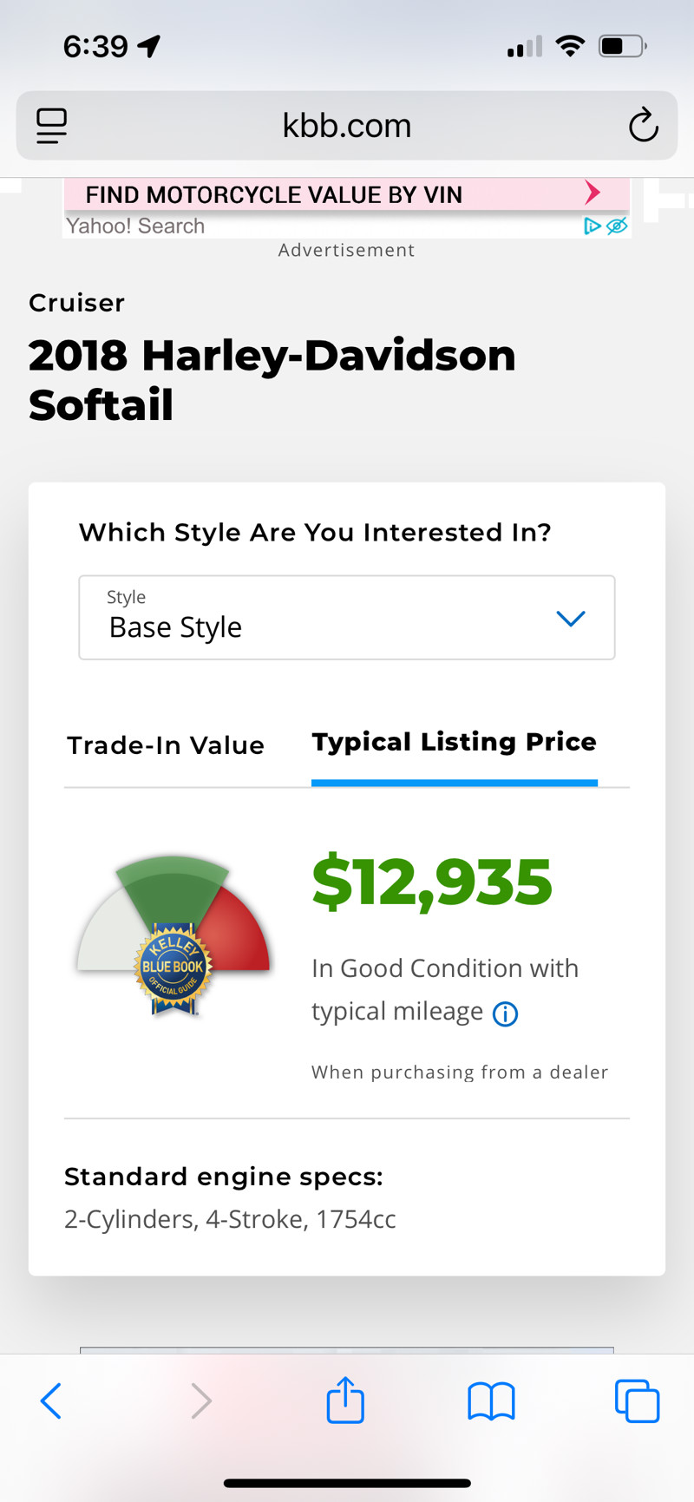
Task: Tap the AdChoices triangle icon
Action: point(592,226)
